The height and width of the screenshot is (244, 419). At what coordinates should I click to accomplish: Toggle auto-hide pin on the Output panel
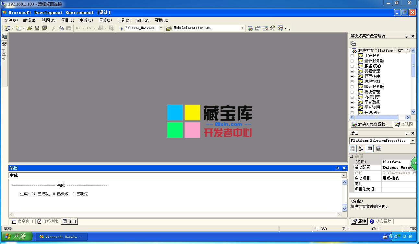click(338, 168)
